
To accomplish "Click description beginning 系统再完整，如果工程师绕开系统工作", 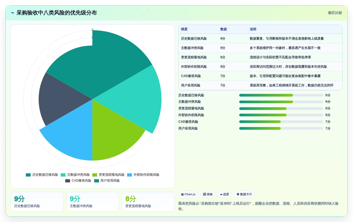I will click(292, 86).
